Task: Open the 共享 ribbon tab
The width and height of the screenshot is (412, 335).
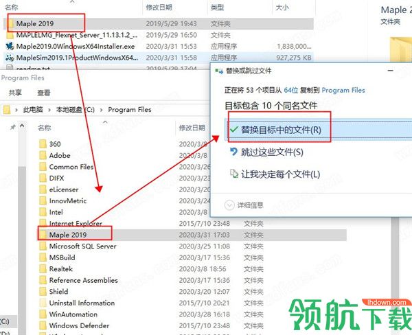Action: 15,93
